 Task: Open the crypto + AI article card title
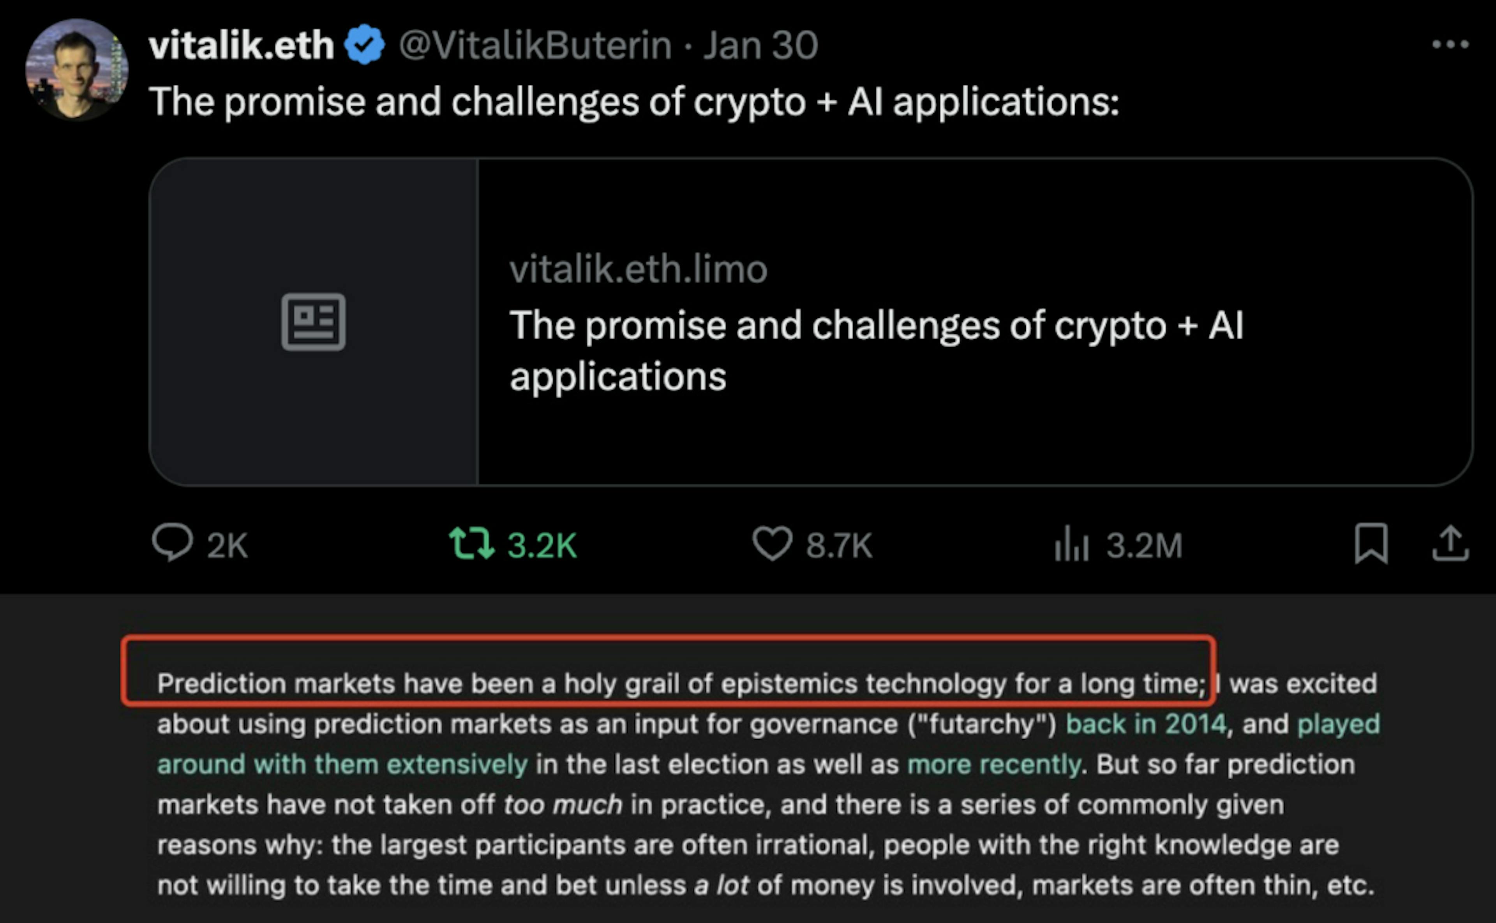point(876,350)
